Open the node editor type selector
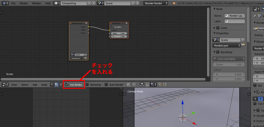The width and height of the screenshot is (264, 127). pos(5,84)
